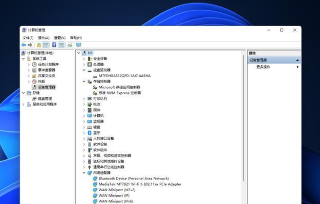320x204 pixels.
Task: Select WAN Miniport (IPv6) adapter
Action: click(x=116, y=201)
